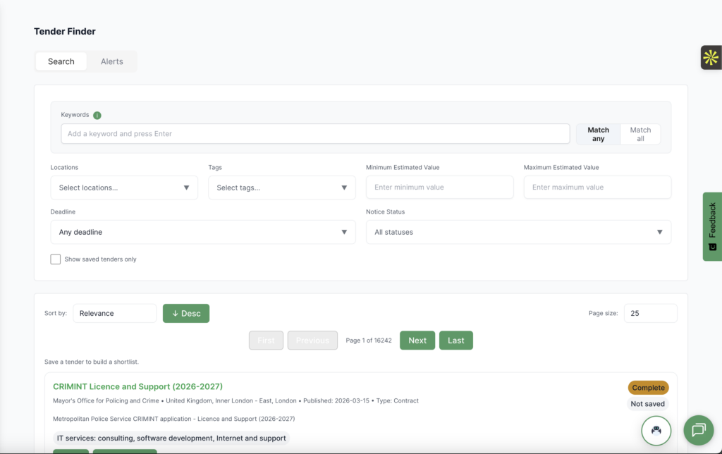
Task: Open the chat bubble support icon
Action: coord(698,430)
